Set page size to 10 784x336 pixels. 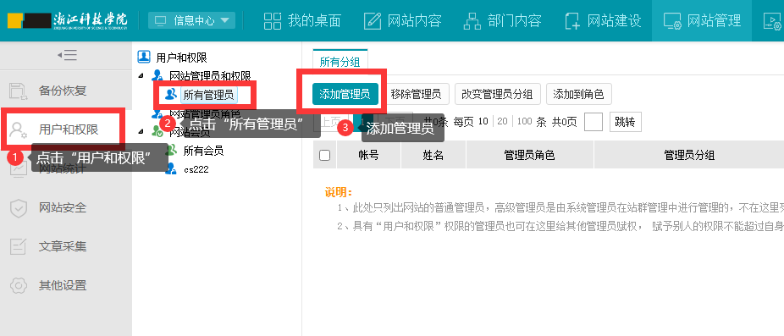pyautogui.click(x=483, y=122)
